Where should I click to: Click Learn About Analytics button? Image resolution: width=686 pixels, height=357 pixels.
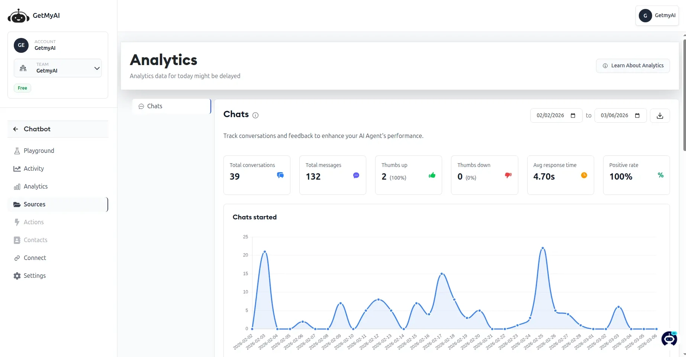pyautogui.click(x=632, y=65)
